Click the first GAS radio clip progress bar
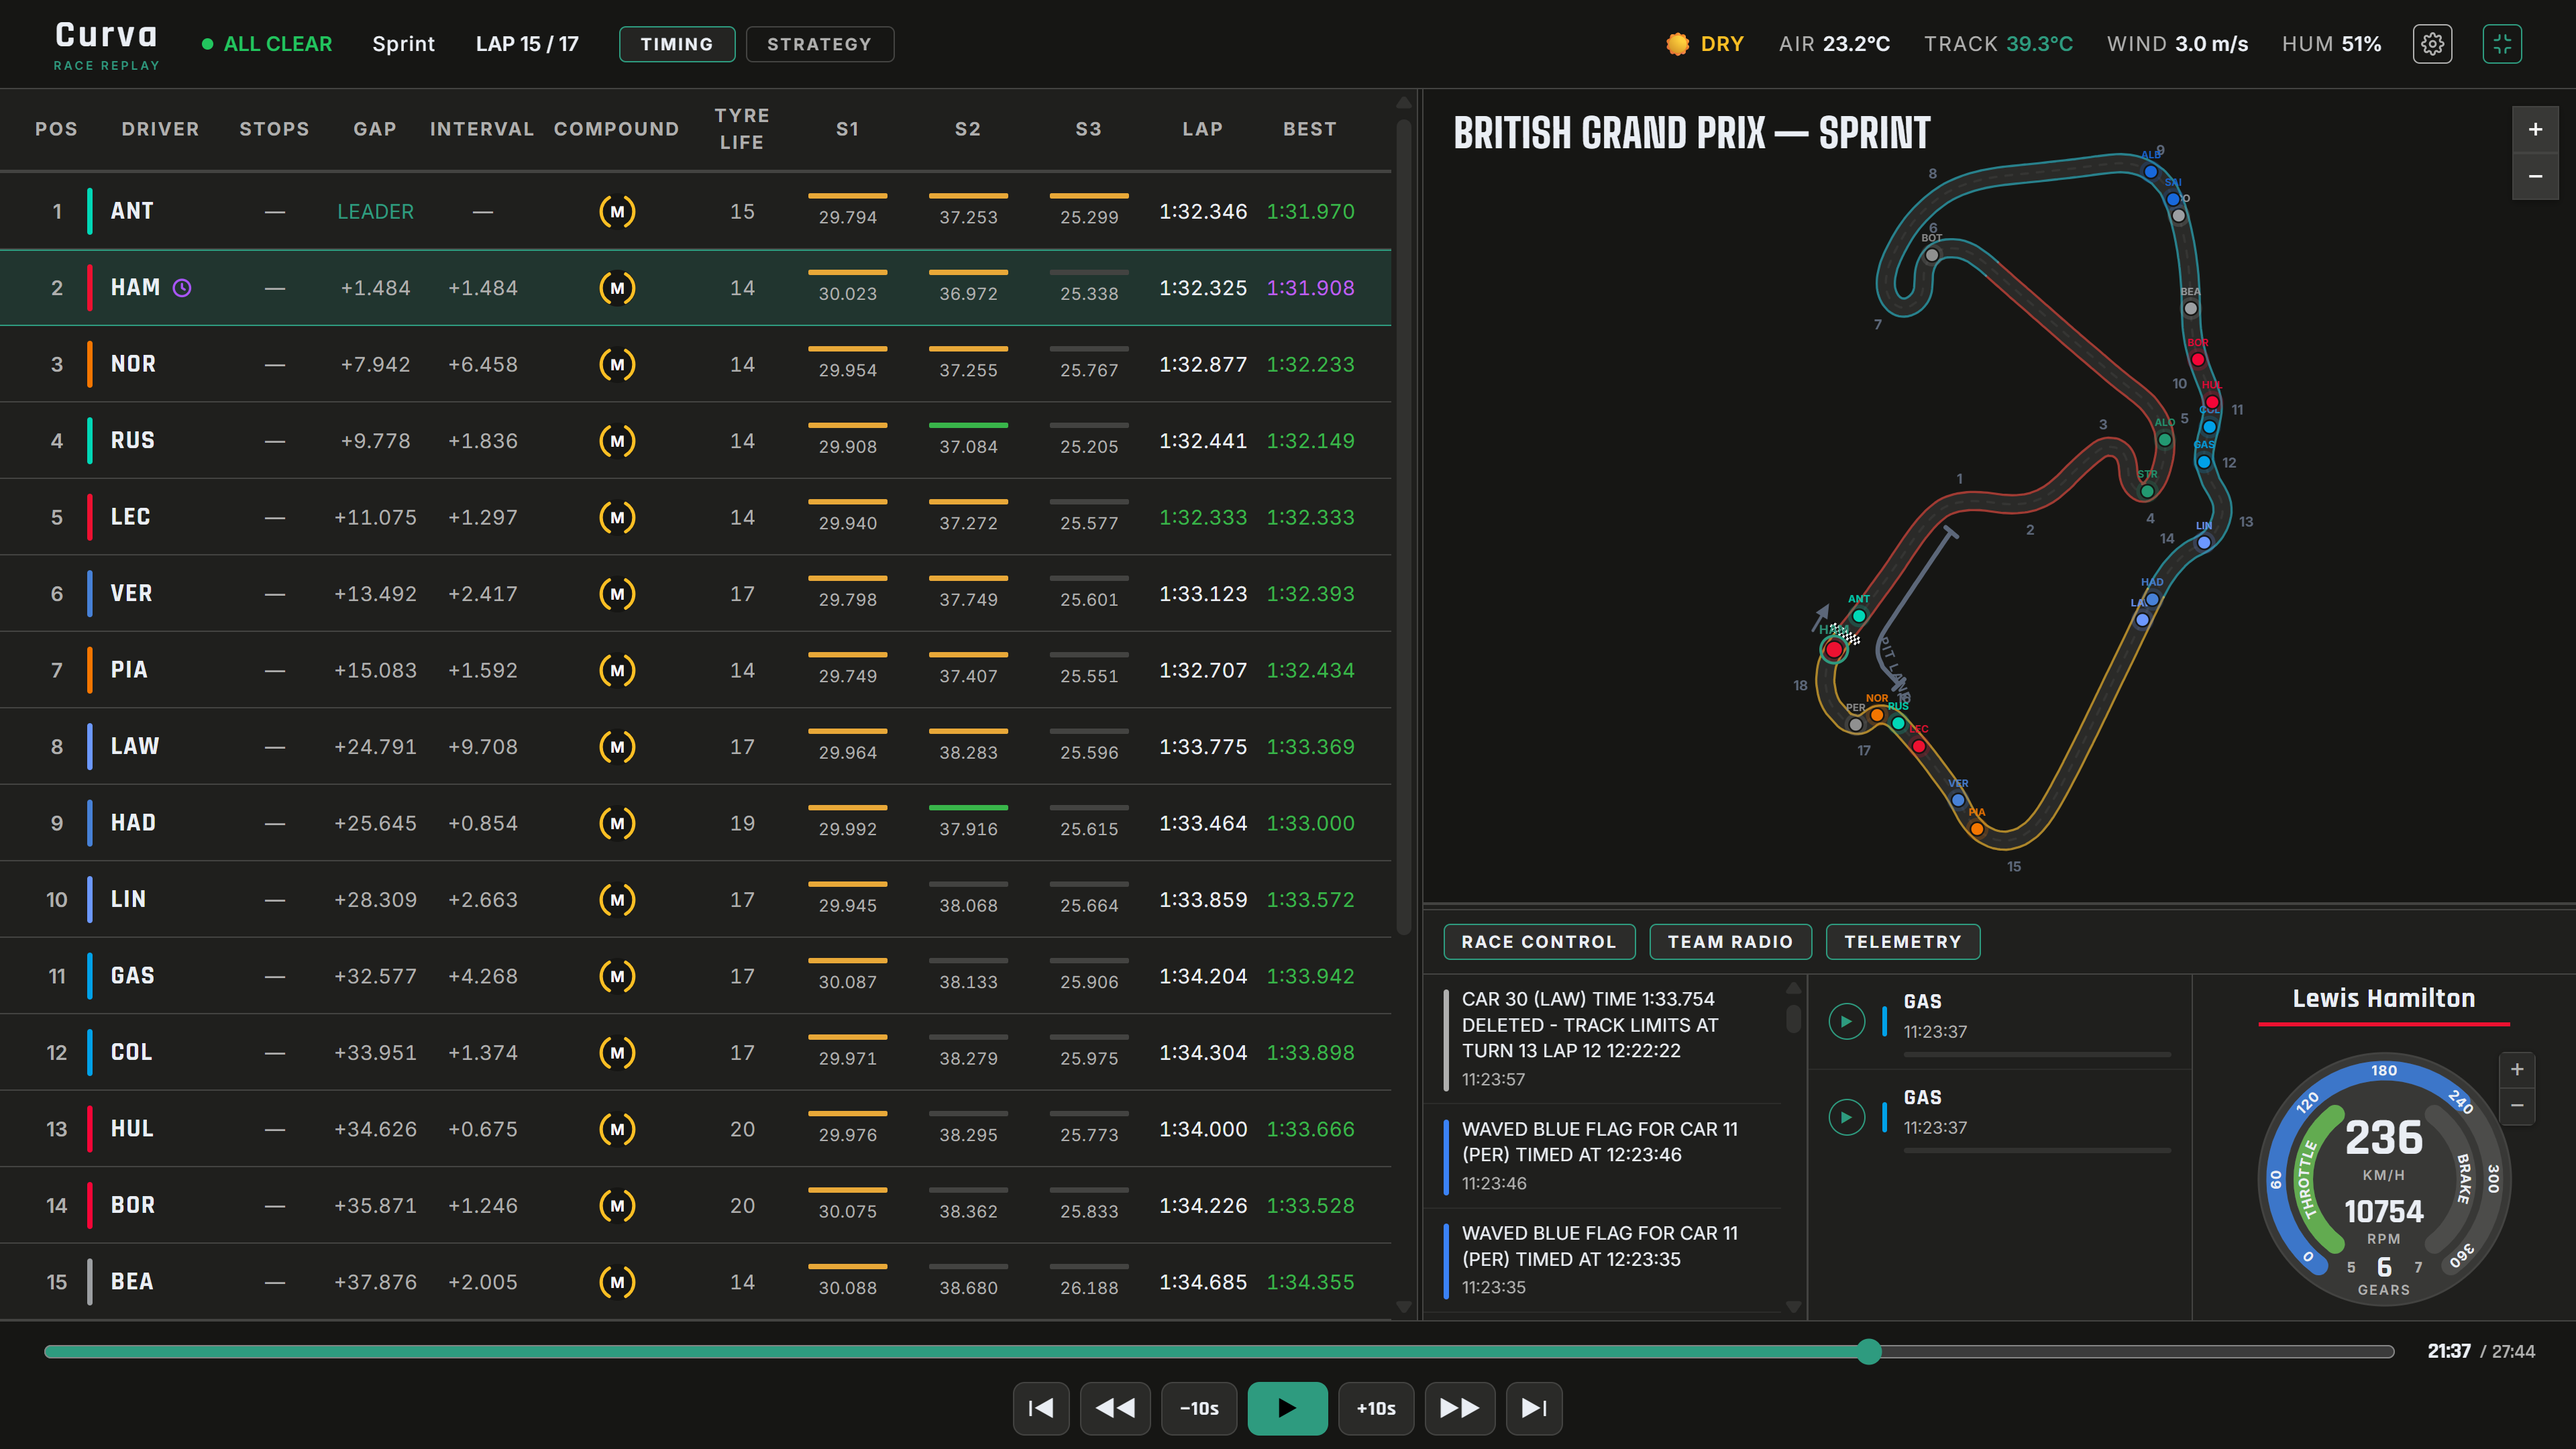 [2037, 1055]
